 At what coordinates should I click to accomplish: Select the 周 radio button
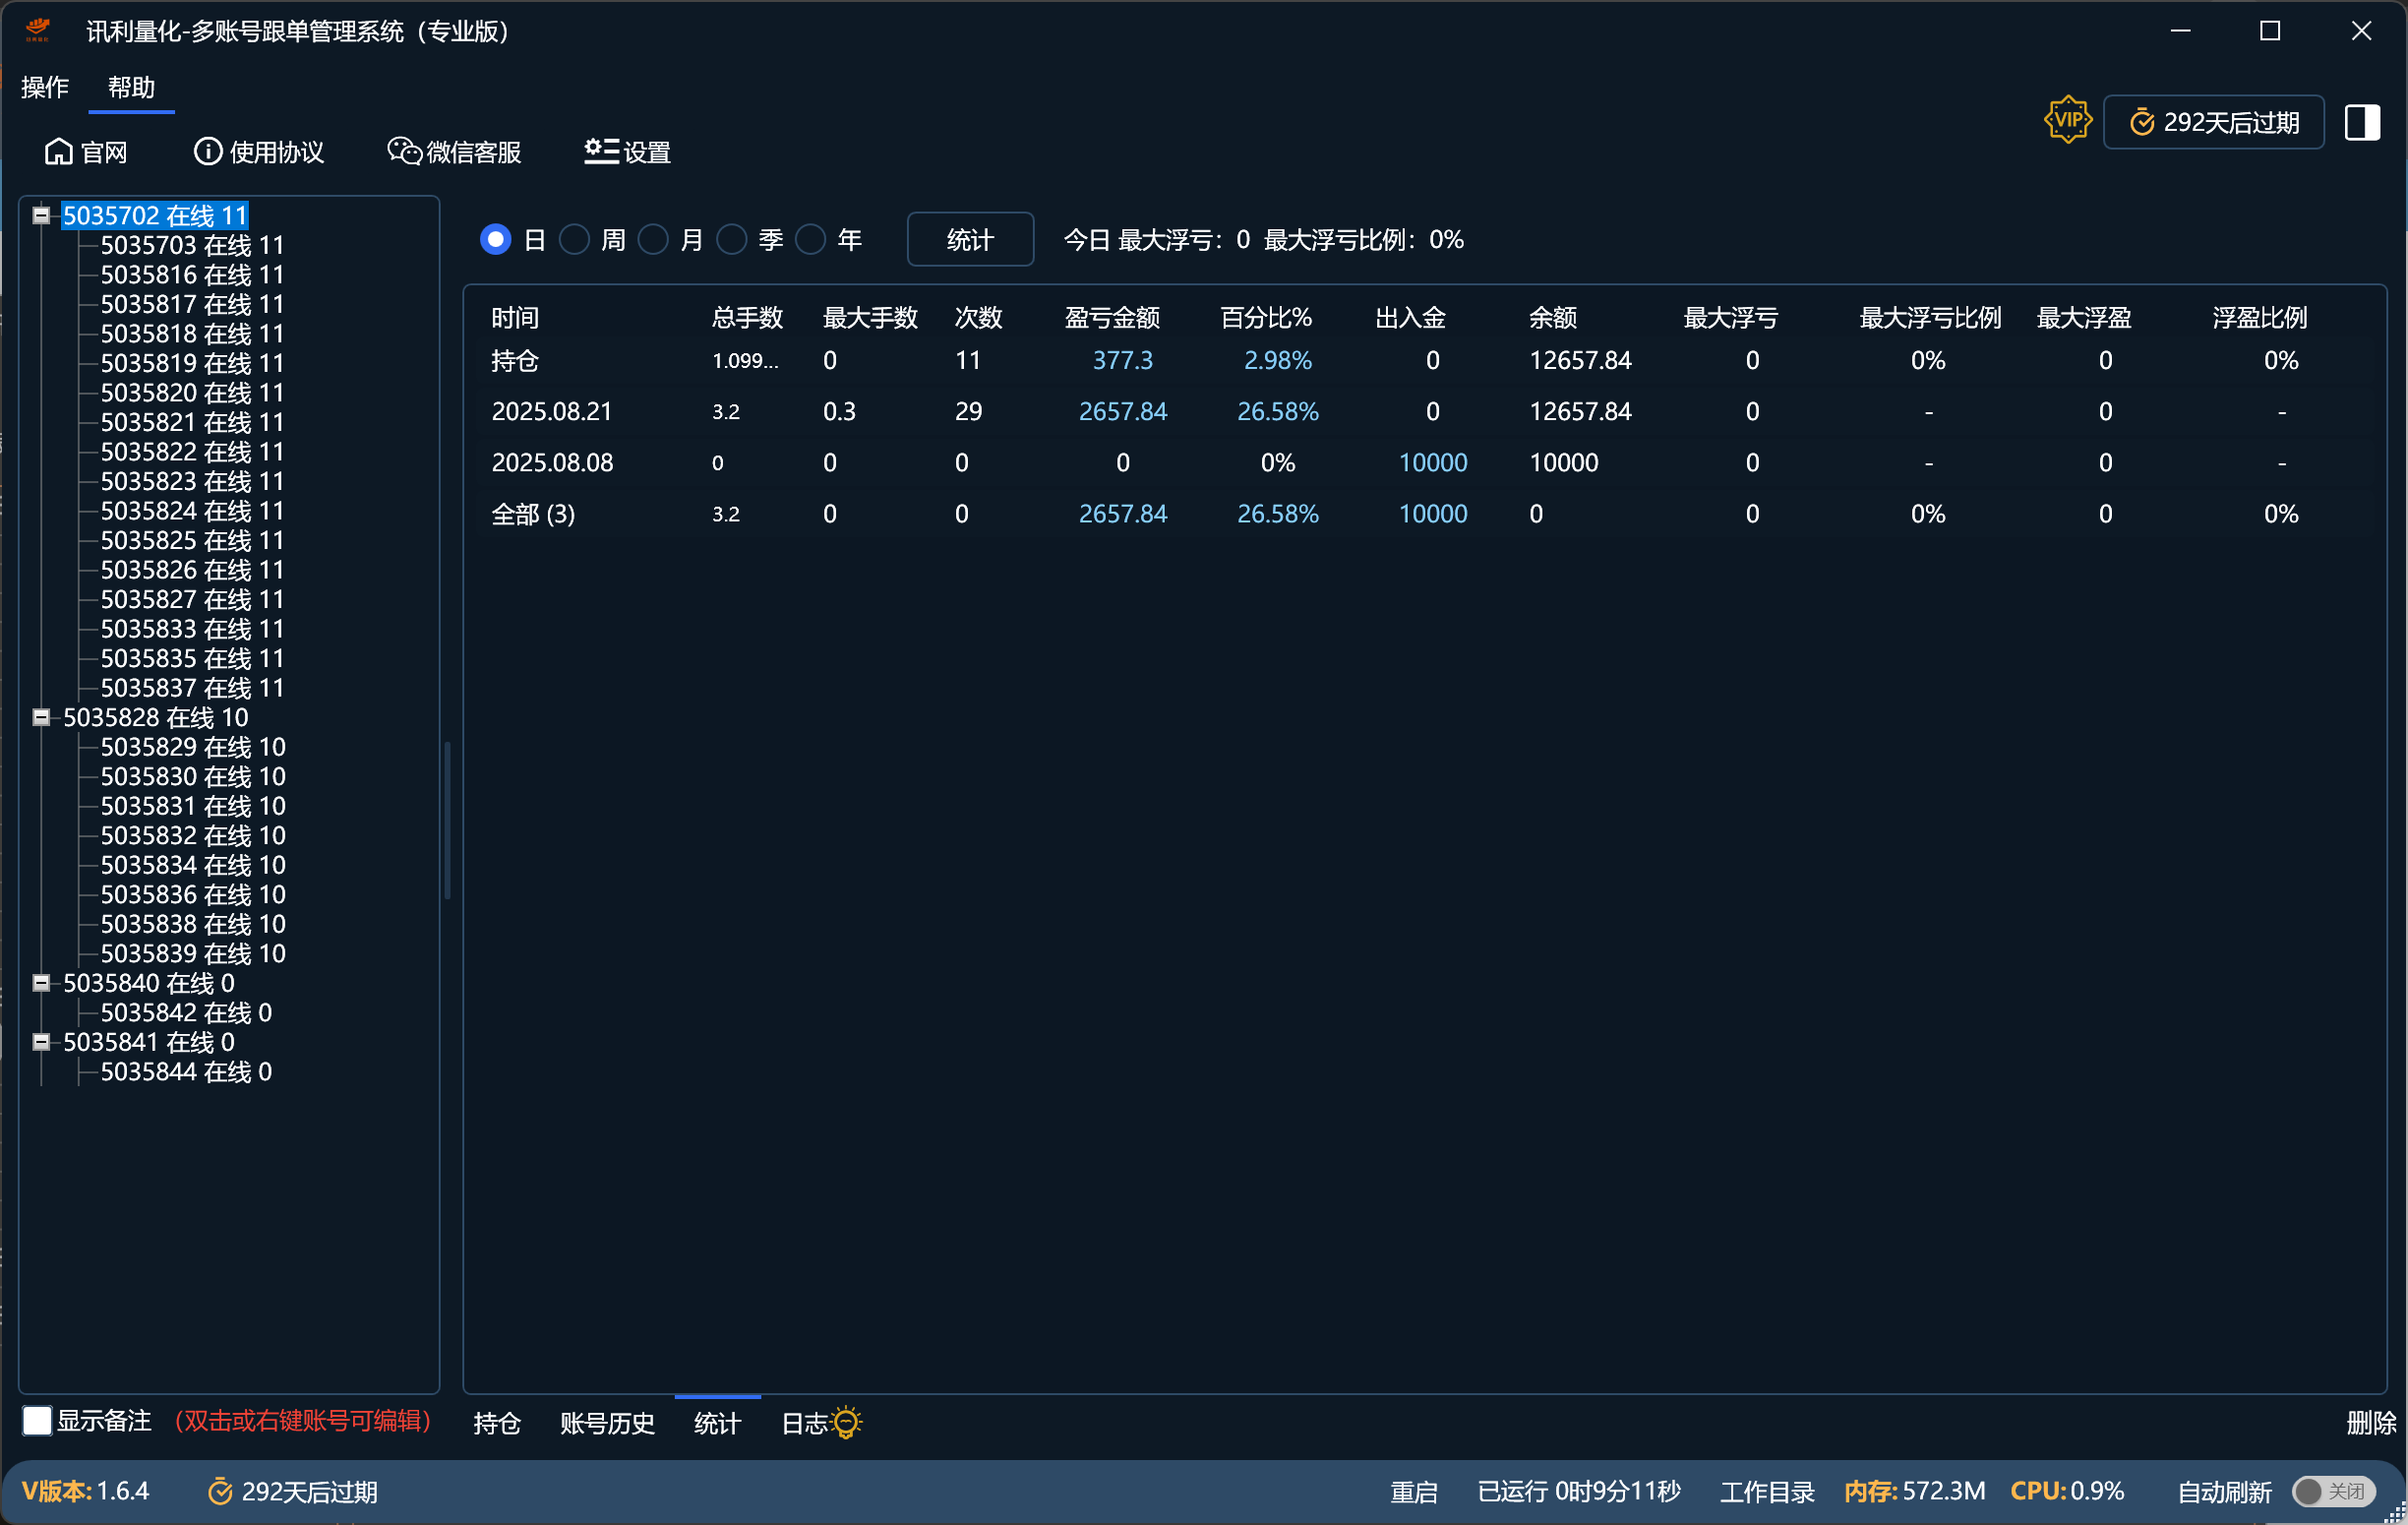tap(575, 239)
